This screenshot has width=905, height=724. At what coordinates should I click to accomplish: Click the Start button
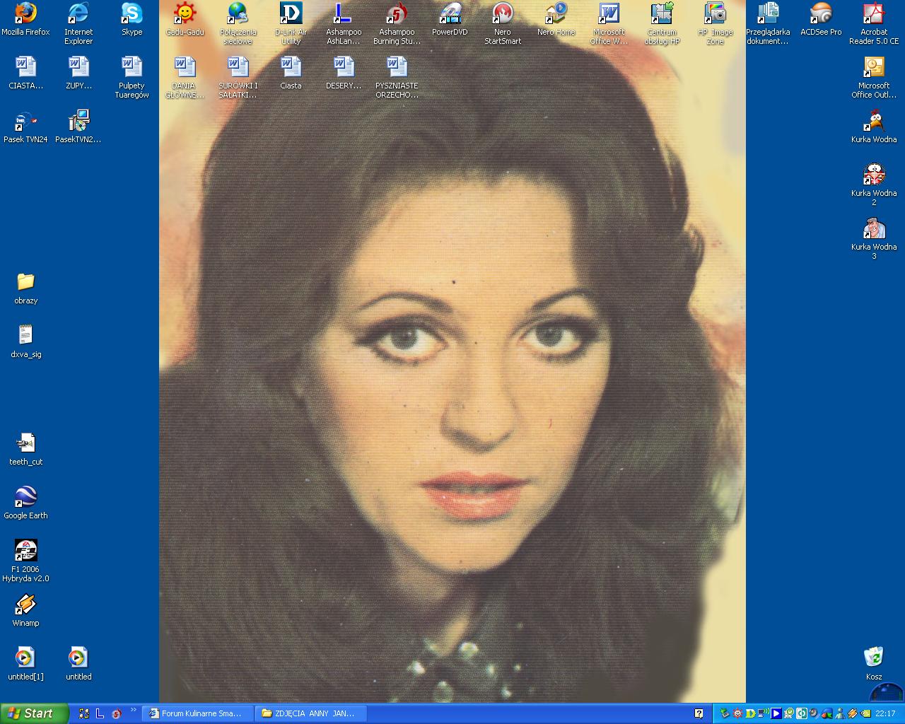tap(34, 713)
